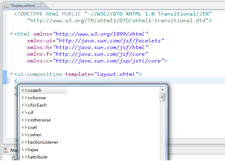Image resolution: width=225 pixels, height=161 pixels.
Task: Click the tag icon beside f:ajax
Action: tap(24, 150)
